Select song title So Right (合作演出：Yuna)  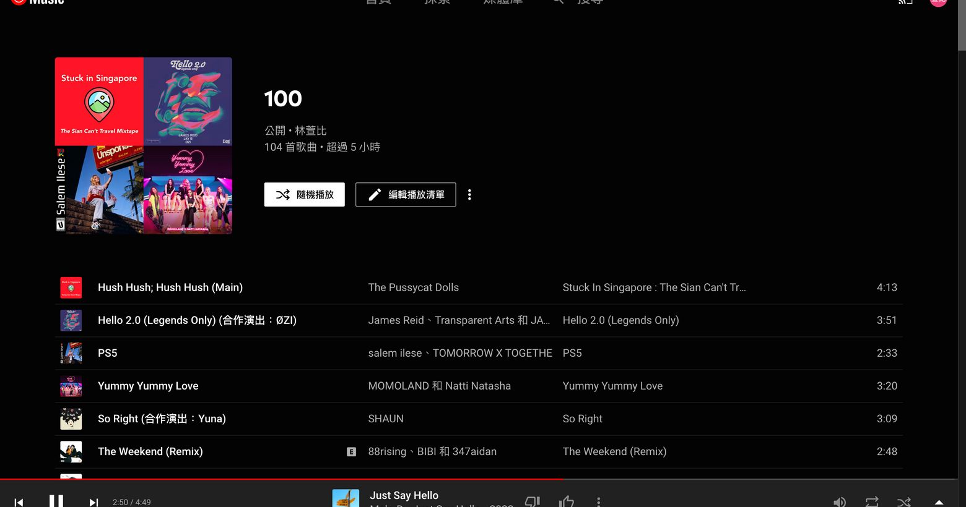point(162,419)
